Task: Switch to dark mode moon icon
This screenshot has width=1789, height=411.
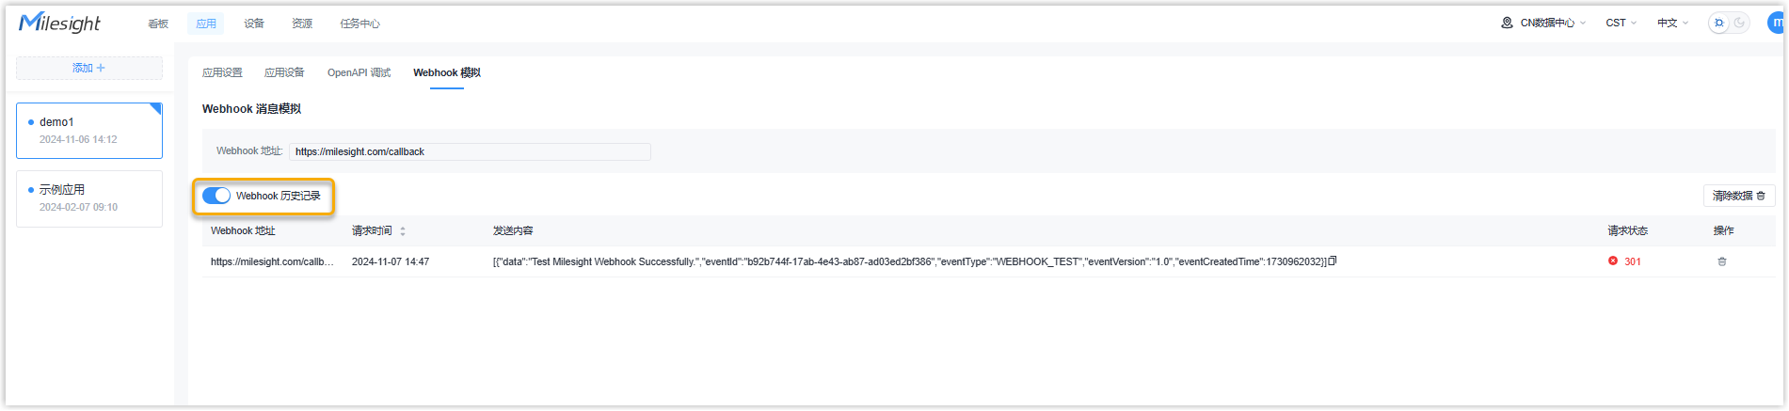Action: [x=1739, y=23]
